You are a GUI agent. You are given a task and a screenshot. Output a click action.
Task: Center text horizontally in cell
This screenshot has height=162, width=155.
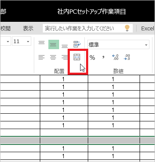point(53,57)
